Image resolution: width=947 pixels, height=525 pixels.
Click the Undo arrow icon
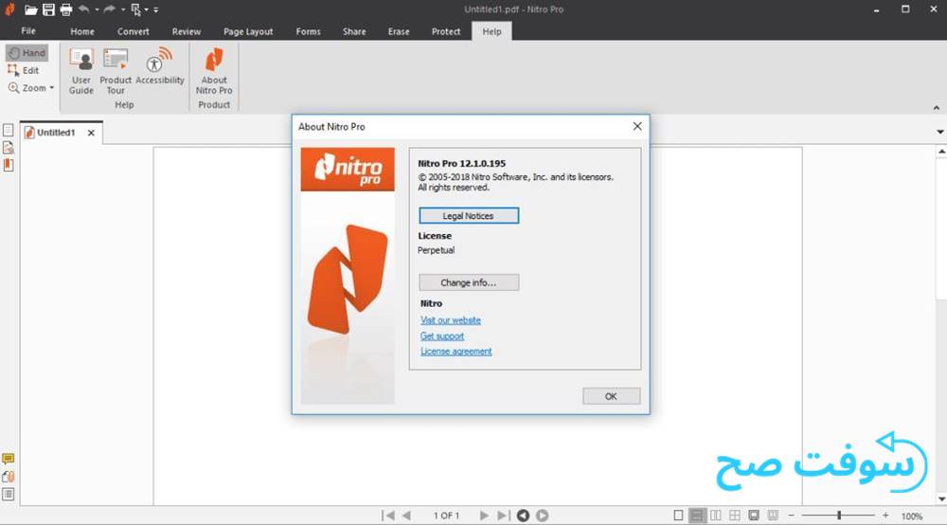tap(84, 9)
